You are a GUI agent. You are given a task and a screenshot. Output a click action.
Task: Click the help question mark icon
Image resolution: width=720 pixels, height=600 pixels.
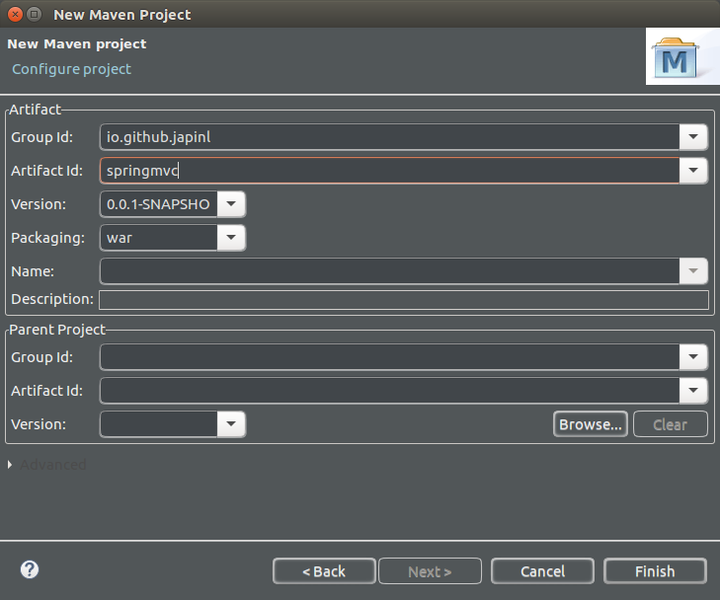pyautogui.click(x=30, y=569)
